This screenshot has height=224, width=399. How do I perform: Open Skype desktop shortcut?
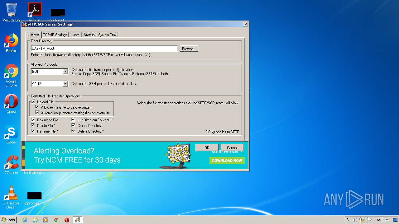pos(11,134)
